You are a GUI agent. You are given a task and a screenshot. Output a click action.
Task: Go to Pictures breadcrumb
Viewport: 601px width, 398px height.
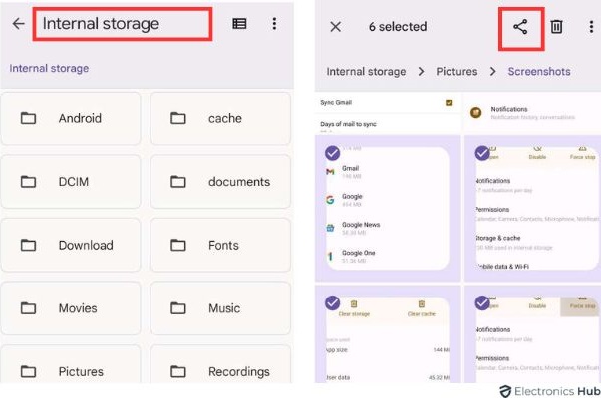[x=456, y=72]
